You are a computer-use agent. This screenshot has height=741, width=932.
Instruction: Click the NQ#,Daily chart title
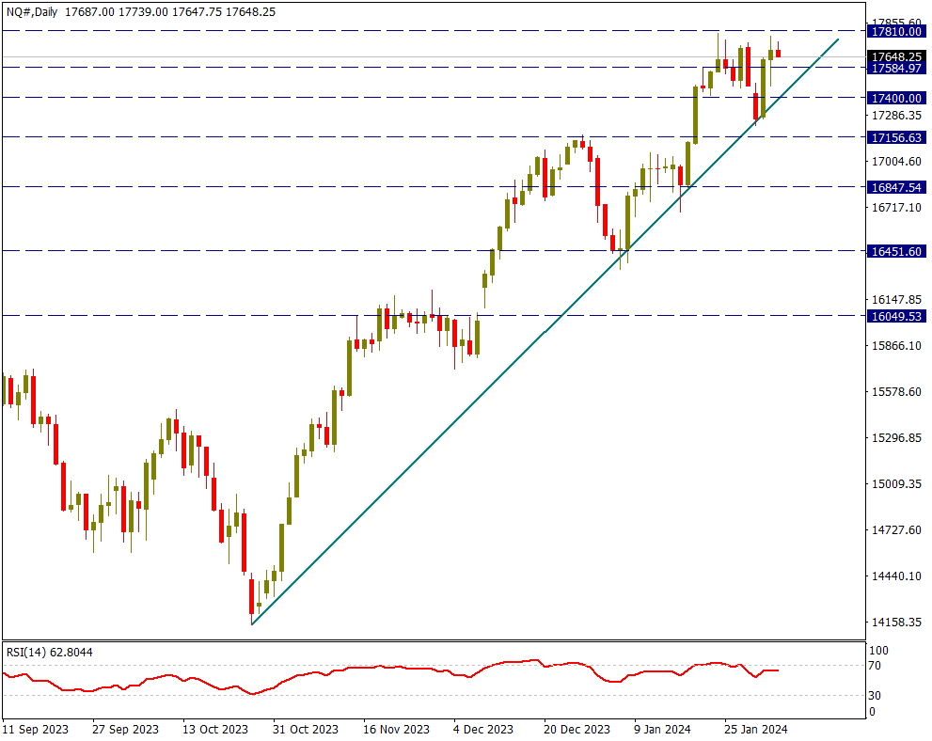(32, 12)
